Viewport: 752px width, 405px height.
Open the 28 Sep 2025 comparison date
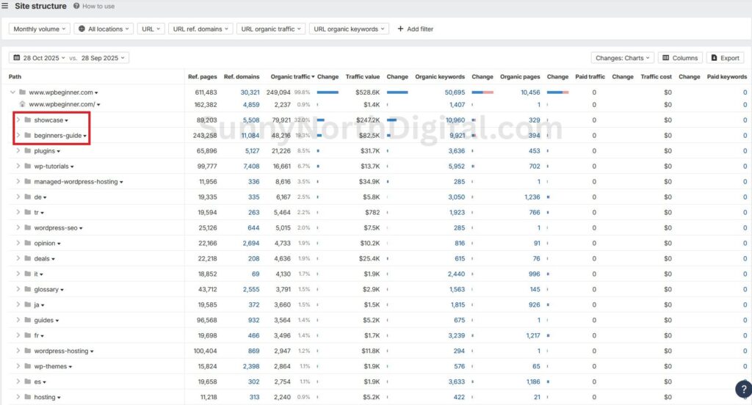tap(103, 58)
